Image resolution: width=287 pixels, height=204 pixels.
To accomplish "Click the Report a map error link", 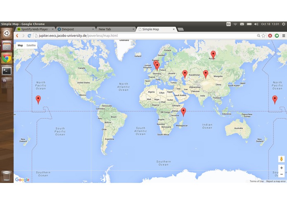I will coord(276,181).
